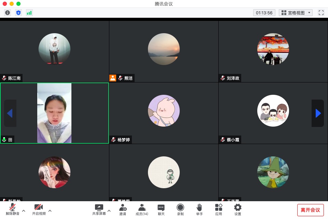Click the active green mic icon next to 田
Image resolution: width=328 pixels, height=219 pixels.
(4, 140)
